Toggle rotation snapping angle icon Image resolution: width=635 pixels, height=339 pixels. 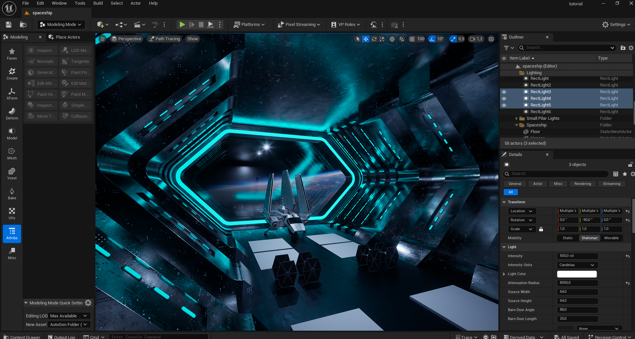coord(432,39)
